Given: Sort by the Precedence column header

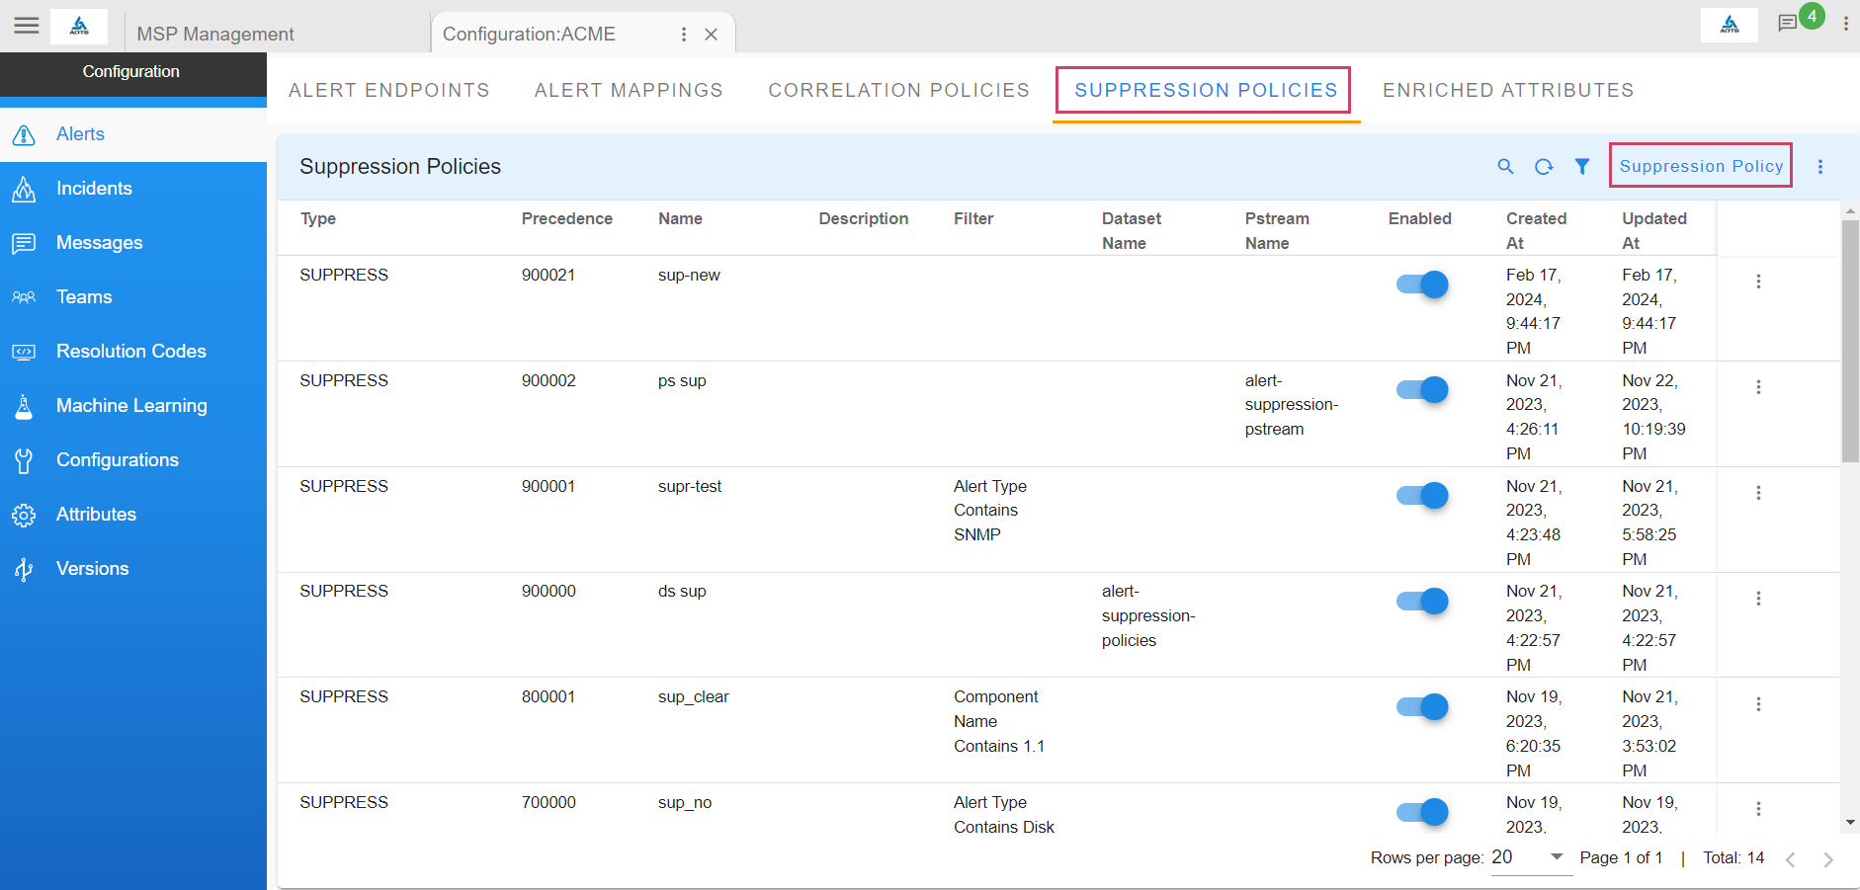Looking at the screenshot, I should click(566, 219).
